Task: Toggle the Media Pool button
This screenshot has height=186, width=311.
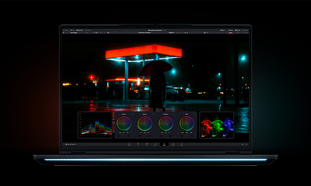Action: 80,30
